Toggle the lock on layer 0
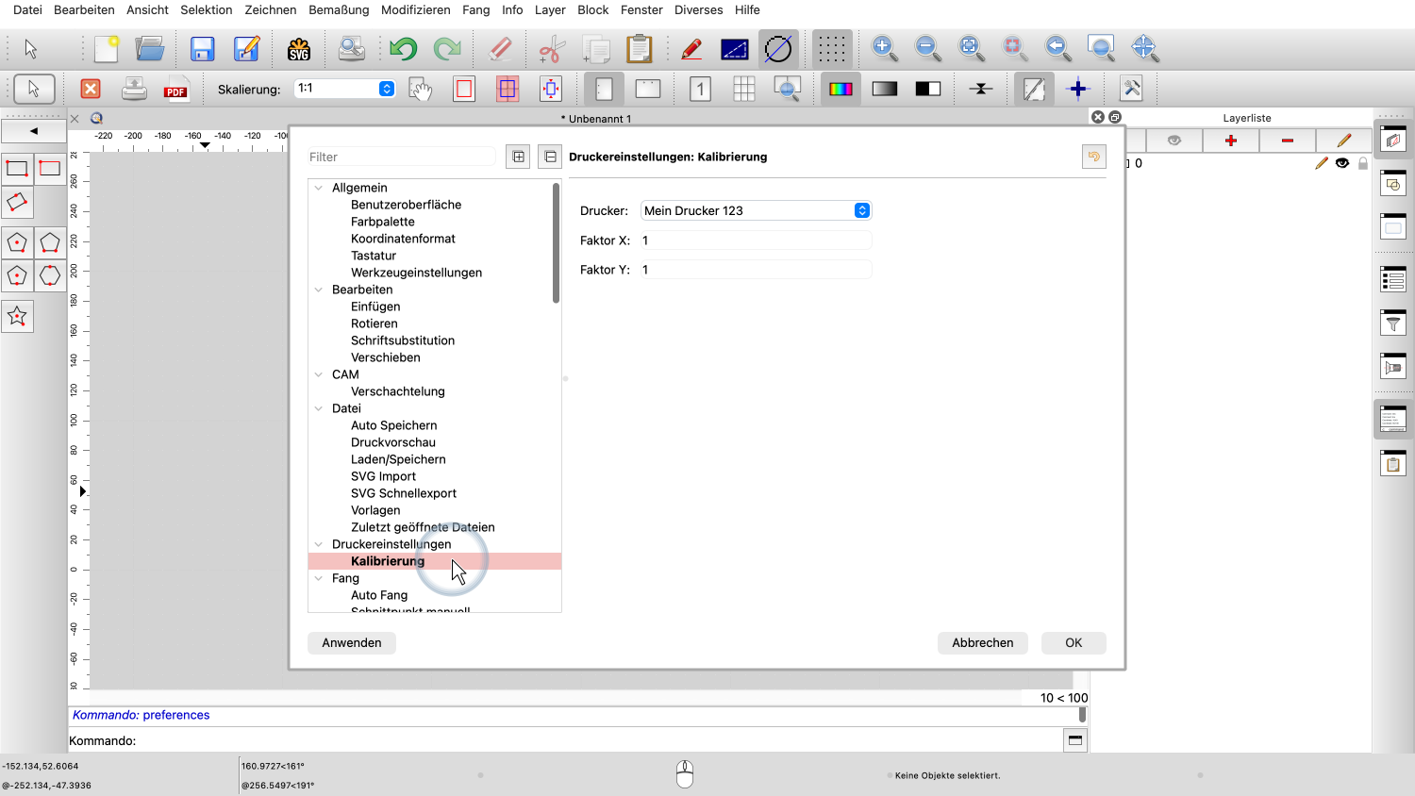This screenshot has height=796, width=1415. point(1362,163)
